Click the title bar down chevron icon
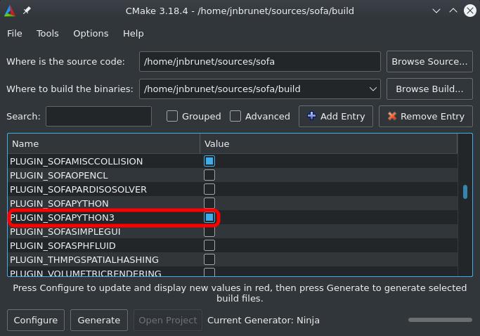 (x=436, y=11)
